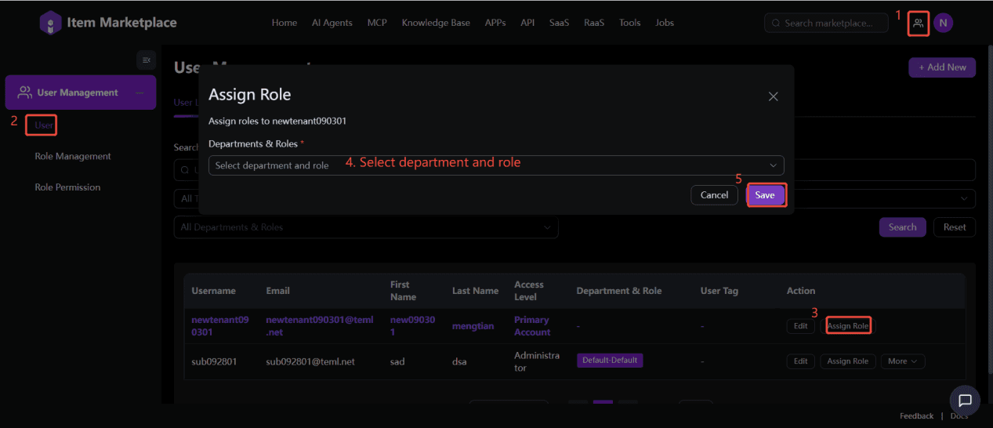
Task: Close the Assign Role dialog with X
Action: click(x=773, y=96)
